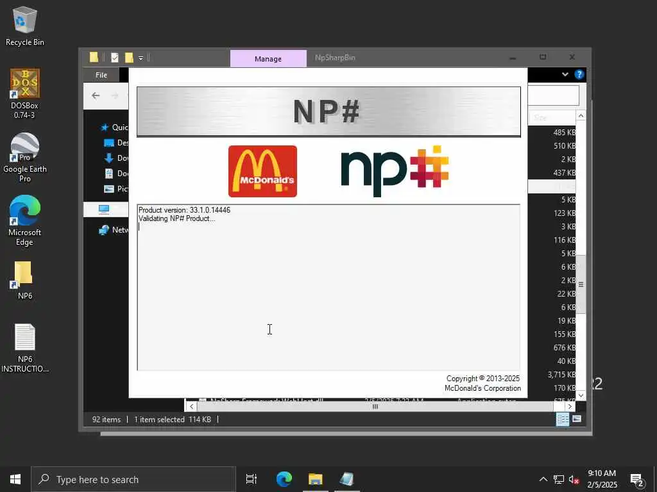Open Microsoft Edge desktop shortcut
This screenshot has width=657, height=492.
coord(25,221)
